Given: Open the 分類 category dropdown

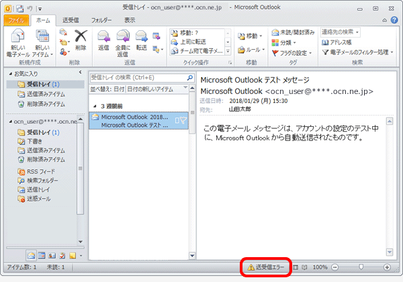Looking at the screenshot, I should point(283,42).
